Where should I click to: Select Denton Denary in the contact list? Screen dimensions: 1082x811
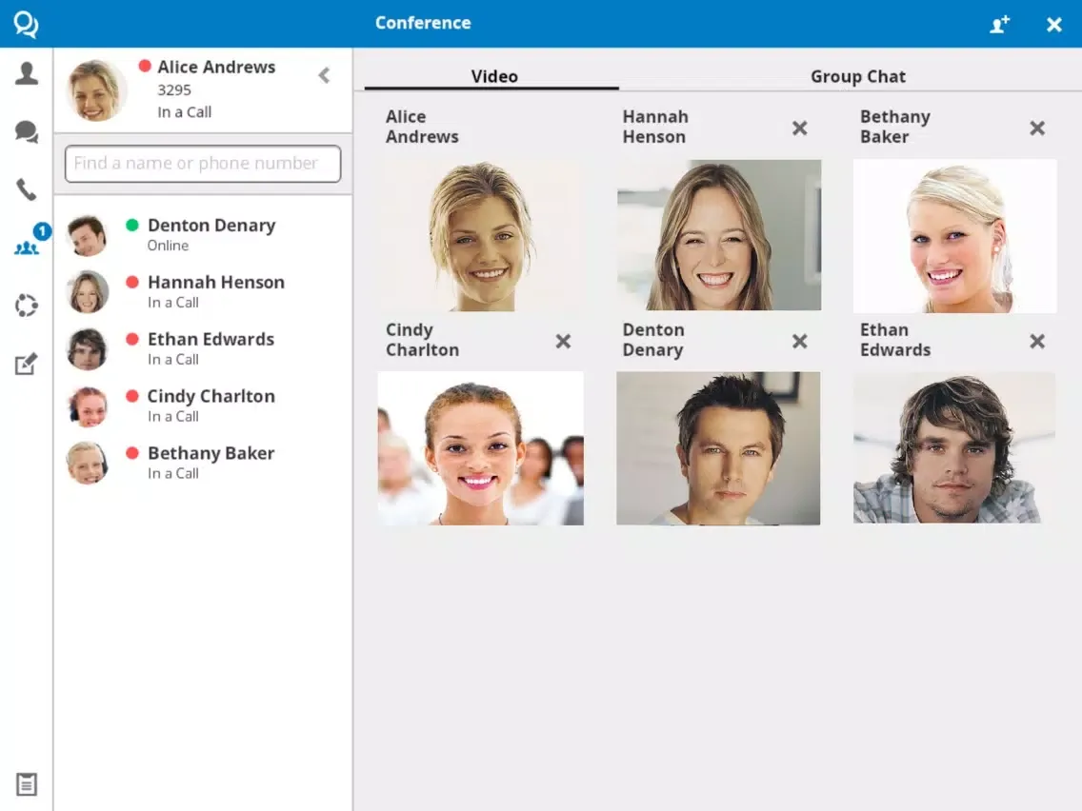(203, 235)
